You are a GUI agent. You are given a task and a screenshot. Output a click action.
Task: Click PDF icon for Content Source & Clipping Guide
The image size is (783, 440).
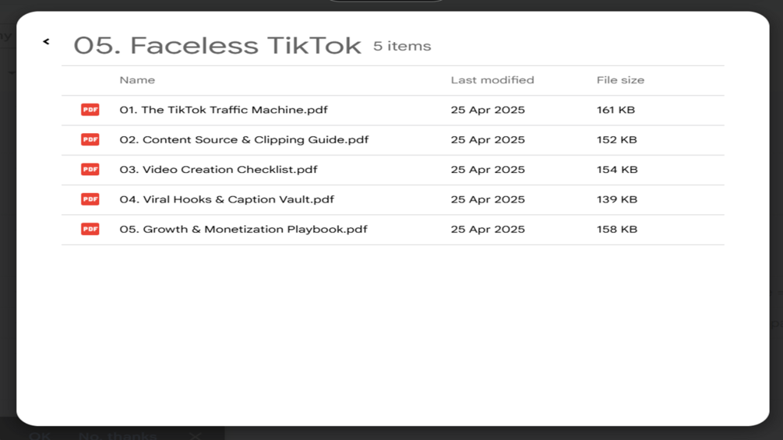90,139
